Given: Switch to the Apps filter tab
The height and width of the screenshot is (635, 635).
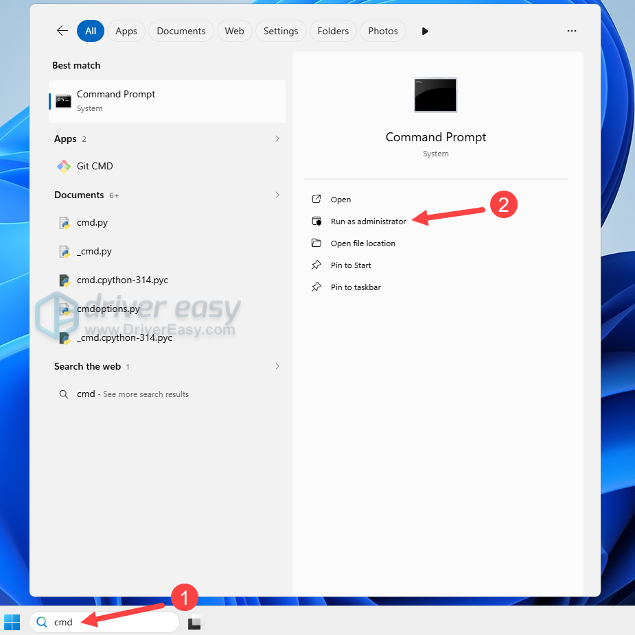Looking at the screenshot, I should [126, 31].
